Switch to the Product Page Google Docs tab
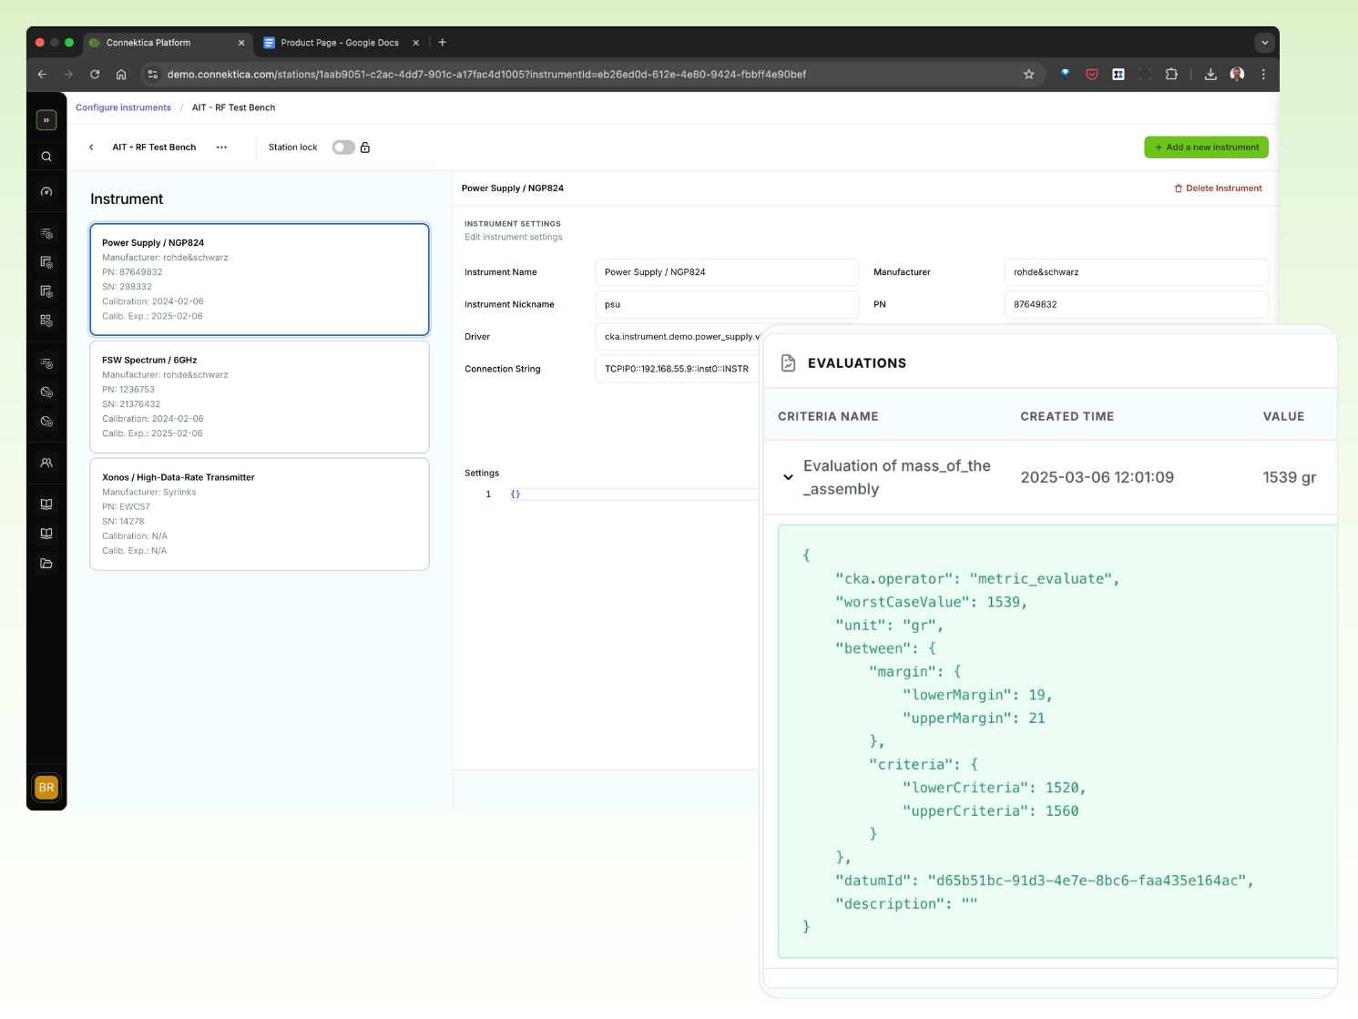This screenshot has width=1358, height=1019. (x=339, y=42)
